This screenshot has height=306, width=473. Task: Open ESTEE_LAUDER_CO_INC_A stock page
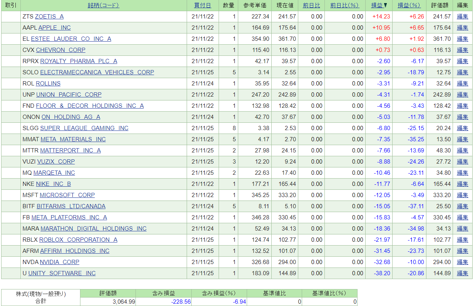(x=71, y=39)
